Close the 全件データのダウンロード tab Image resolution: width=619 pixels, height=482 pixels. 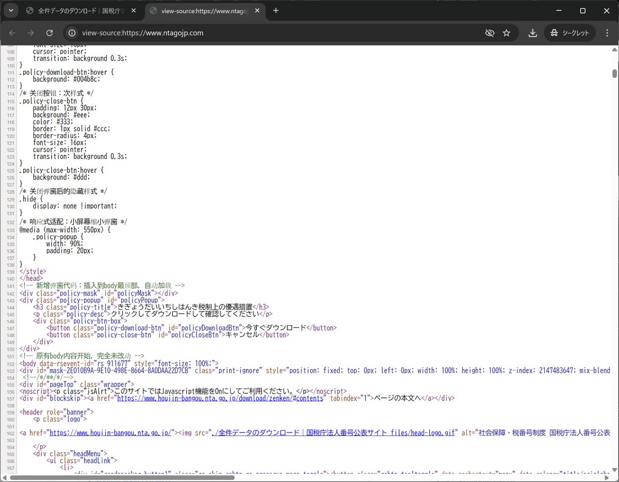133,10
